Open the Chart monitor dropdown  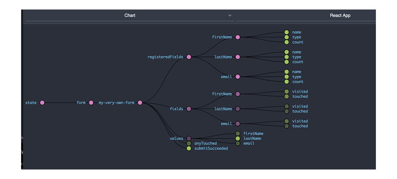click(130, 16)
